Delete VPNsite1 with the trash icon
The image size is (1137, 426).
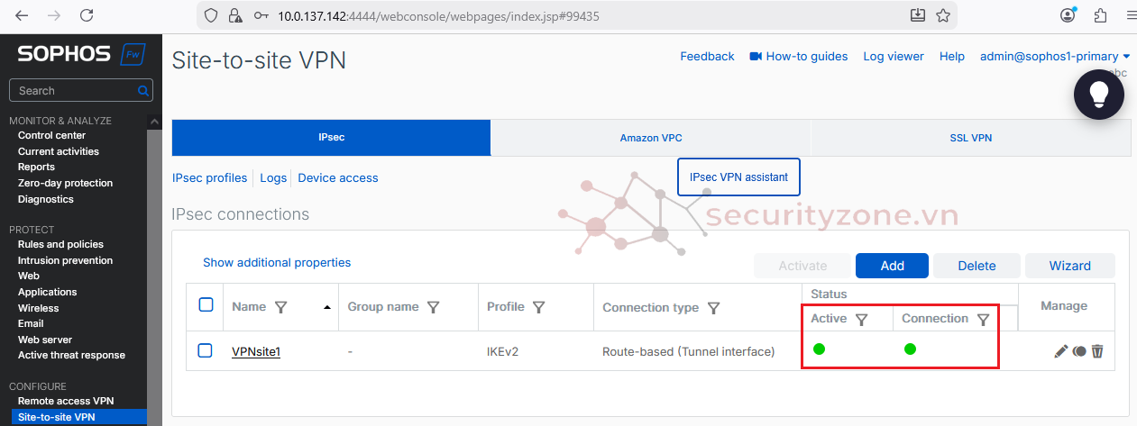1097,351
